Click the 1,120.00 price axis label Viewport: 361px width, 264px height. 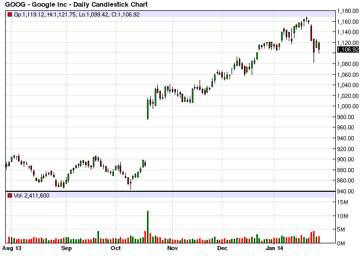click(348, 43)
